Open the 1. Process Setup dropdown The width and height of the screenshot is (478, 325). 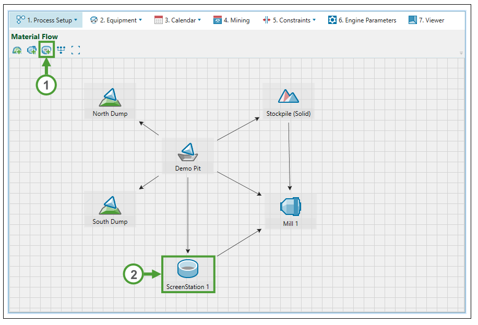pos(46,20)
